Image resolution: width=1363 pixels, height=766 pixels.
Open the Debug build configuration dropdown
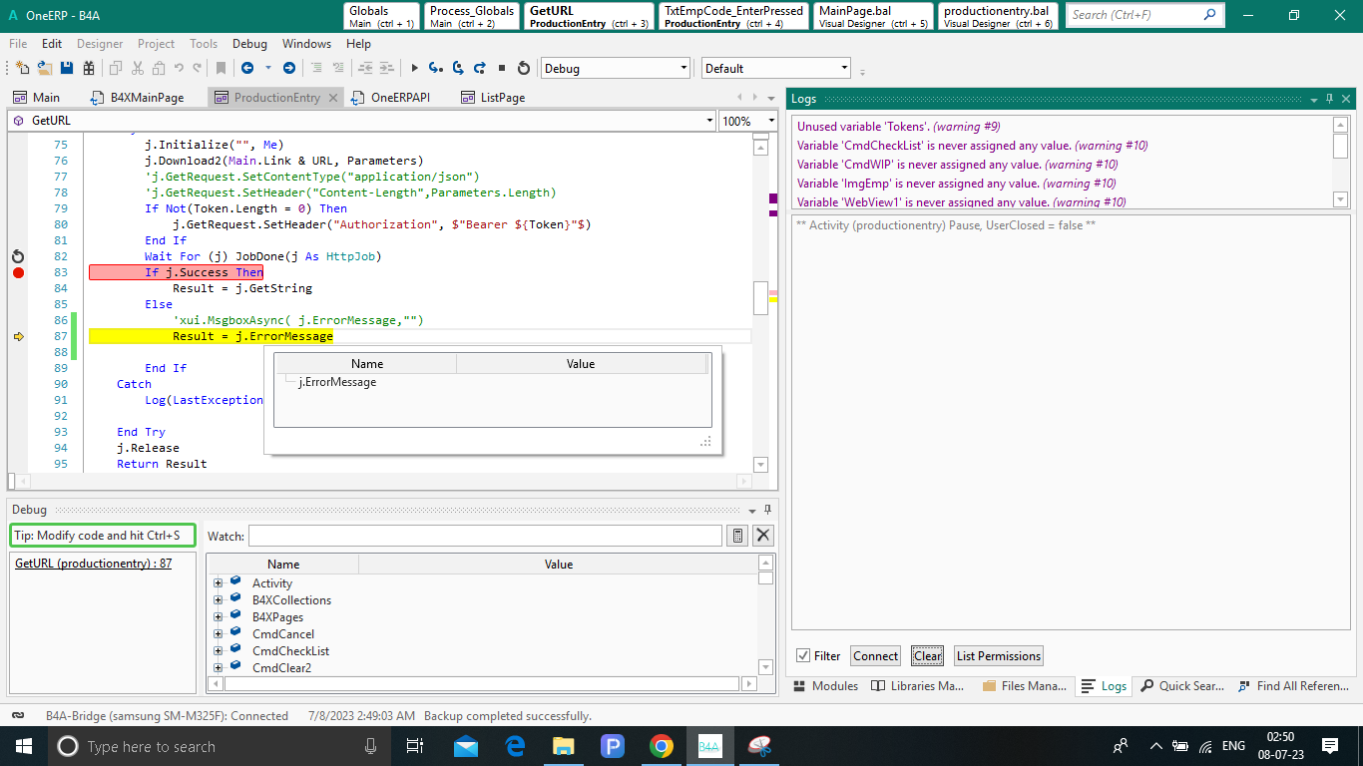click(615, 68)
